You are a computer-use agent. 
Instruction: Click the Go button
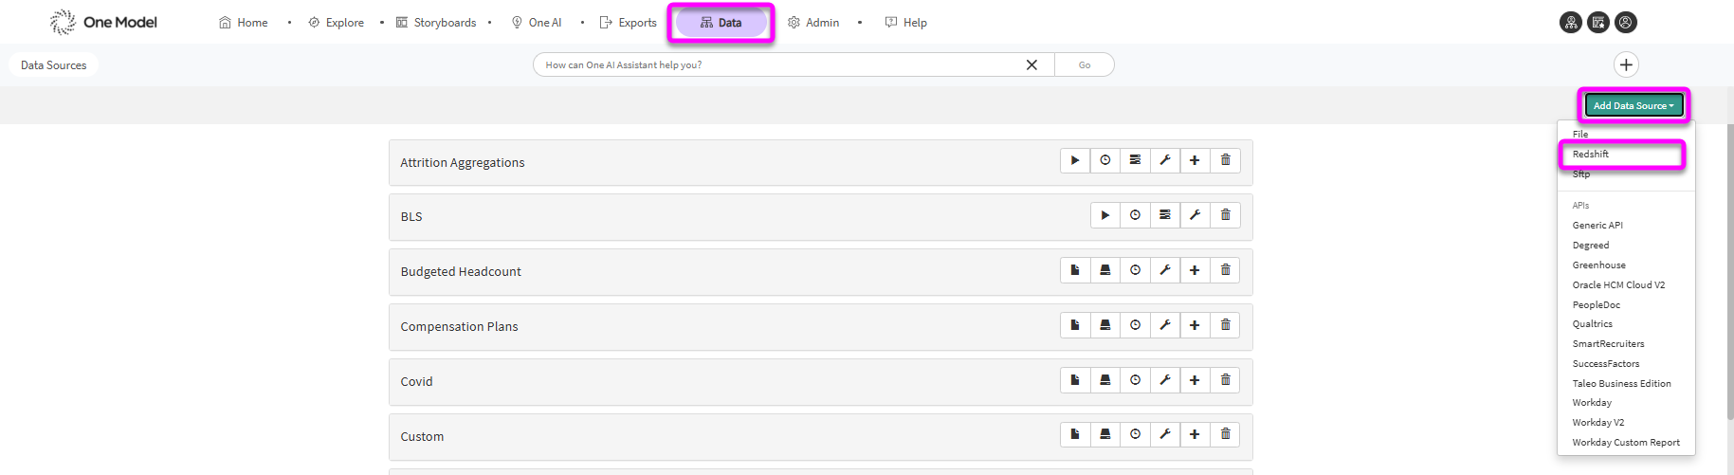pos(1085,64)
